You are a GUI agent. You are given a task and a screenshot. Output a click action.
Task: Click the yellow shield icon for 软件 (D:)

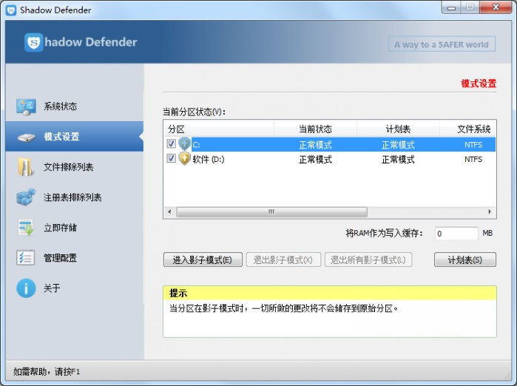coord(185,159)
